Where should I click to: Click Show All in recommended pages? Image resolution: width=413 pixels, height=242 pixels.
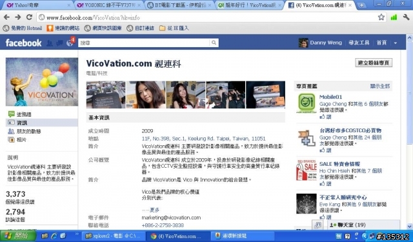tap(380, 86)
